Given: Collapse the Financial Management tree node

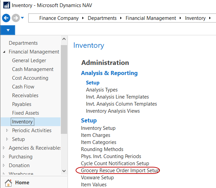Looking at the screenshot, I should click(4, 52).
